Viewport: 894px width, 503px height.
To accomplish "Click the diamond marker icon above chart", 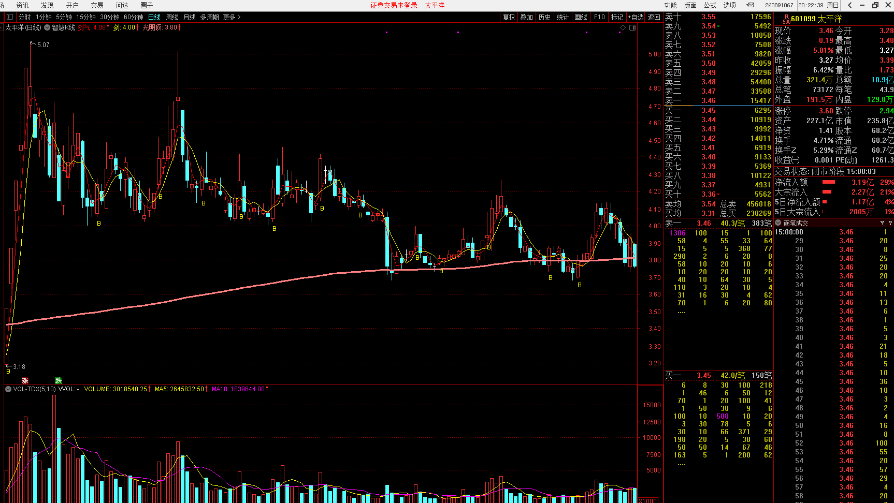I will pyautogui.click(x=623, y=27).
